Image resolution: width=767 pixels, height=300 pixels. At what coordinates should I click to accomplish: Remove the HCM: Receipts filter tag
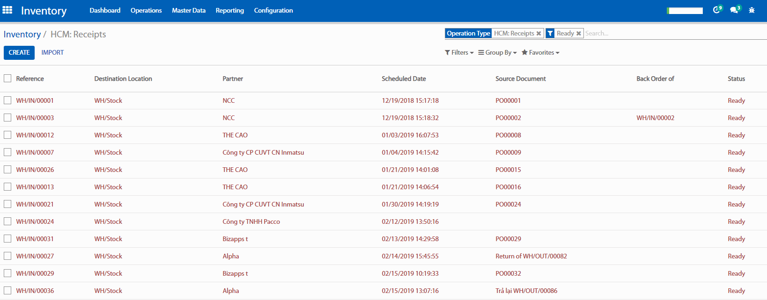(538, 34)
